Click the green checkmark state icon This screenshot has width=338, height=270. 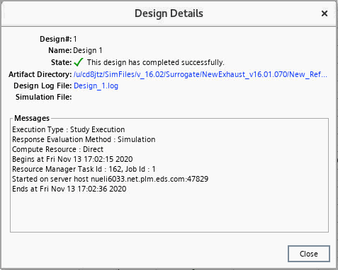click(x=78, y=62)
